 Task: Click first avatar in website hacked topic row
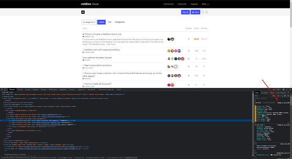(169, 58)
